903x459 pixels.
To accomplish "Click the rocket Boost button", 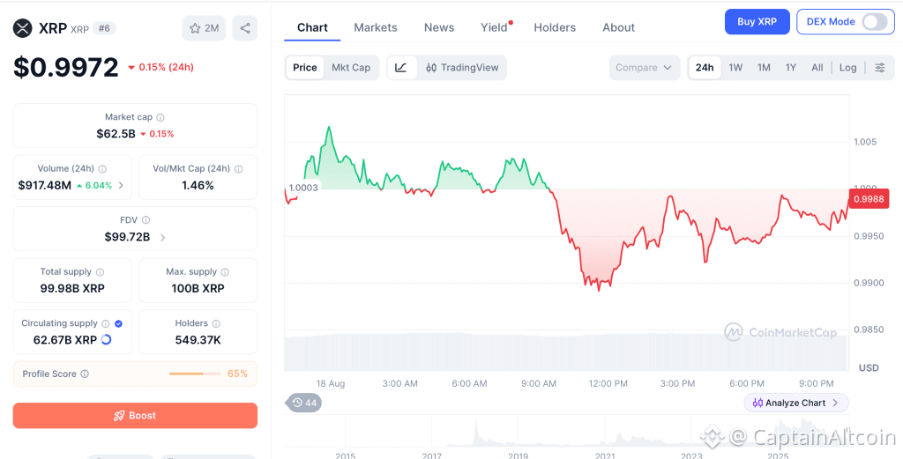I will (135, 415).
